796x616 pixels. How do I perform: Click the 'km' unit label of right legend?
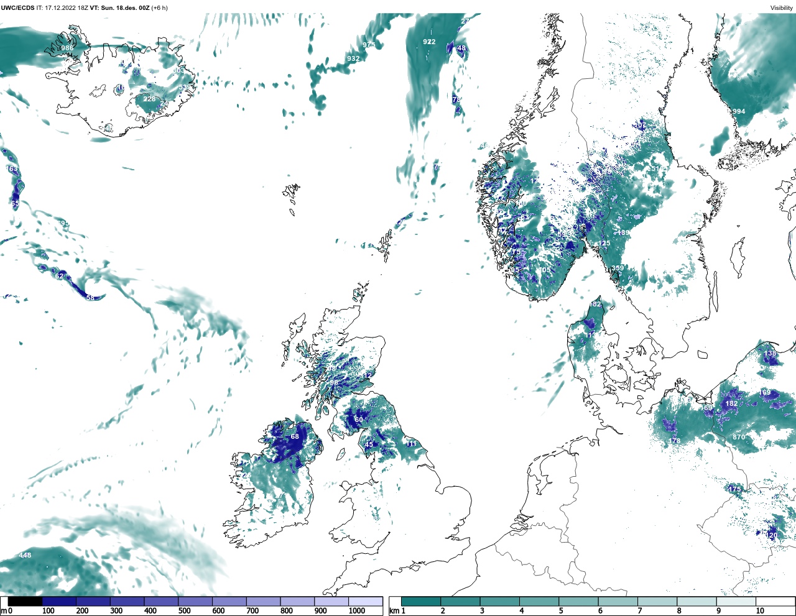click(x=394, y=611)
